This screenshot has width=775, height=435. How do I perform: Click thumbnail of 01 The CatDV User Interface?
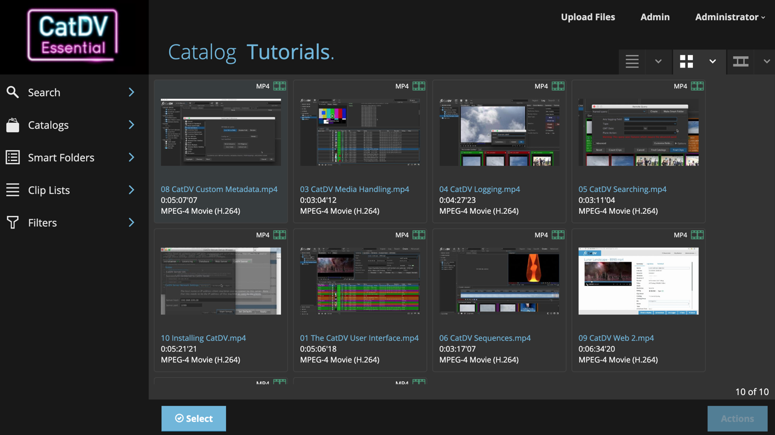tap(360, 281)
